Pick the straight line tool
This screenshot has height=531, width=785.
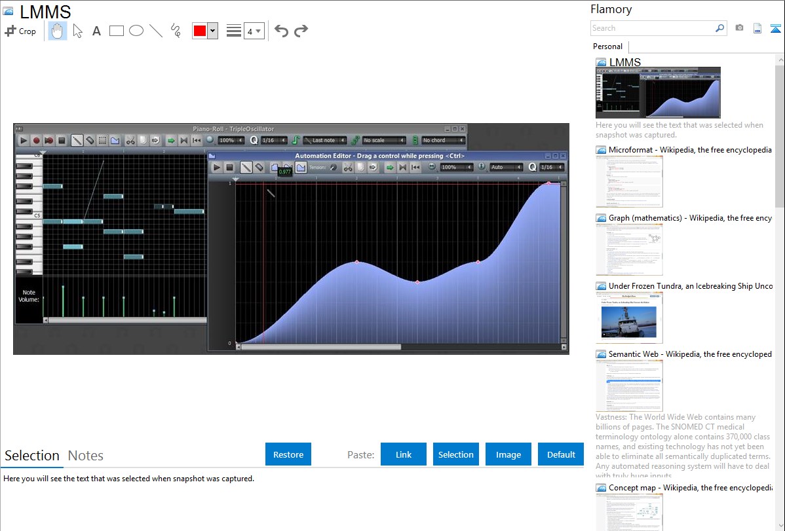click(x=156, y=31)
